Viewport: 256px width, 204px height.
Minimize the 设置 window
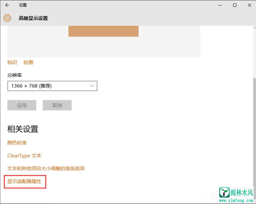tap(220, 5)
